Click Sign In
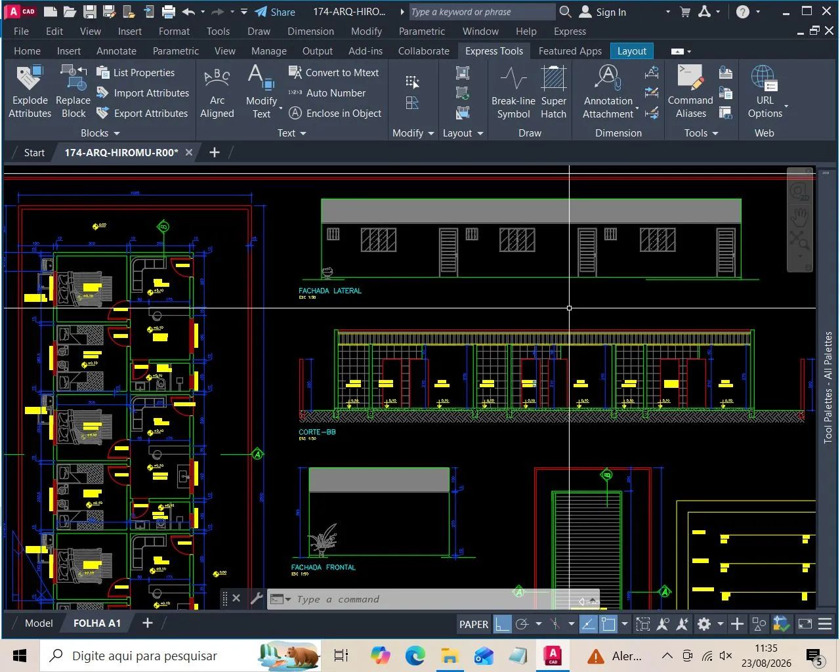The width and height of the screenshot is (840, 672). click(x=603, y=12)
